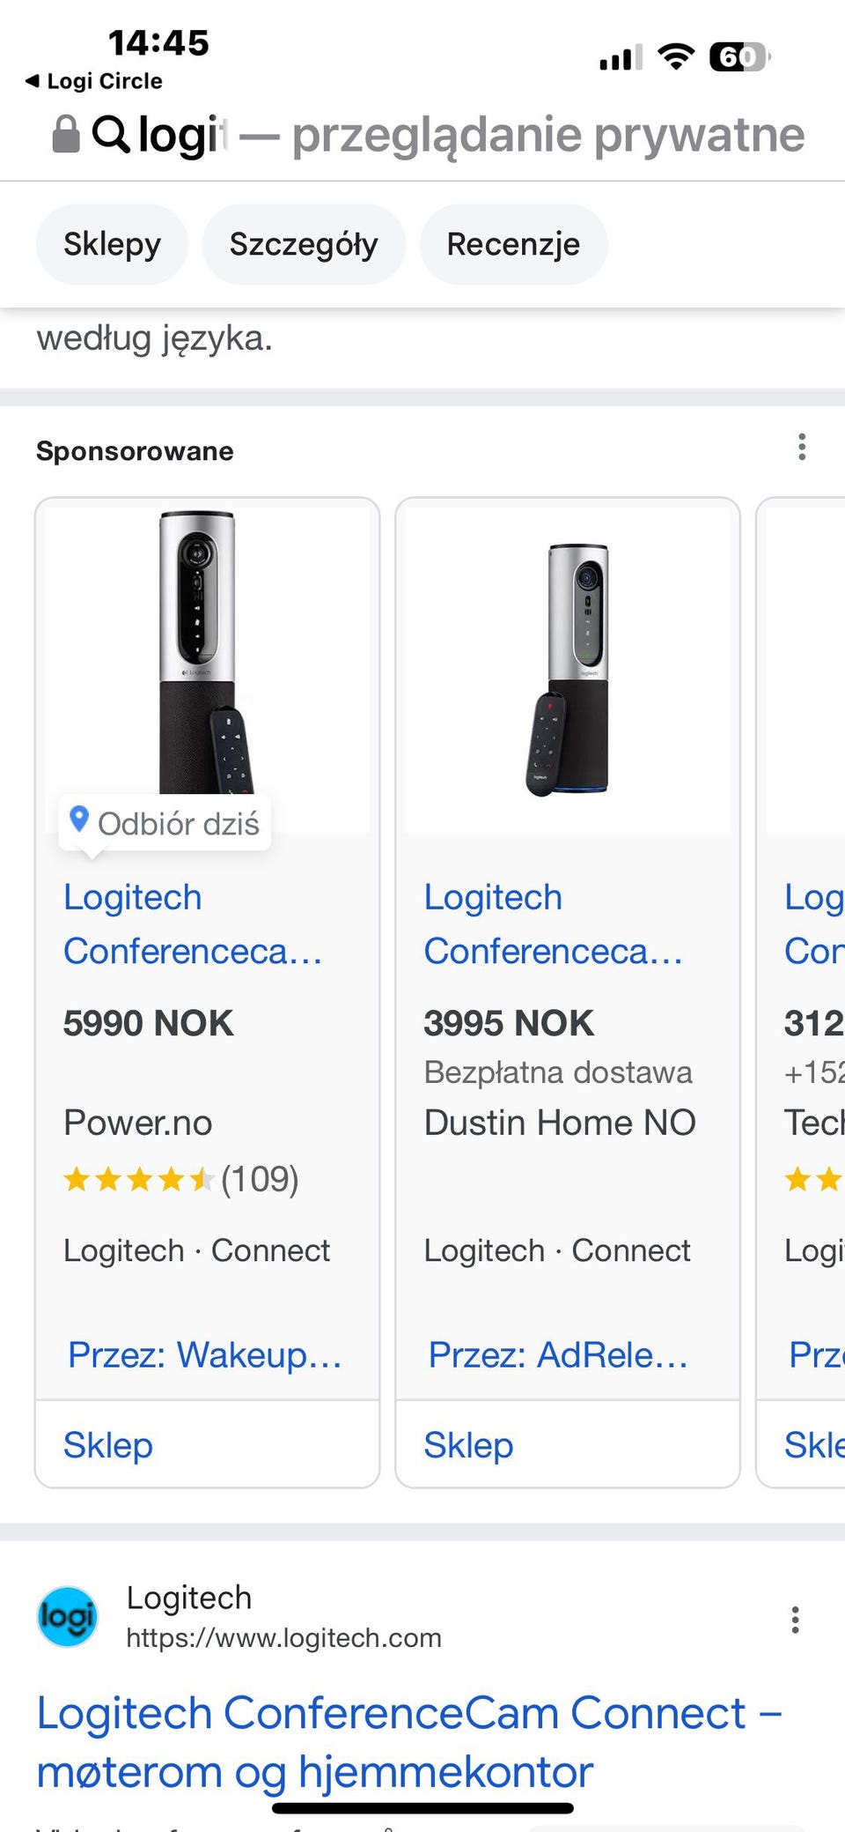Image resolution: width=845 pixels, height=1832 pixels.
Task: Tap the Przez: AdRele advertiser link
Action: coord(558,1354)
